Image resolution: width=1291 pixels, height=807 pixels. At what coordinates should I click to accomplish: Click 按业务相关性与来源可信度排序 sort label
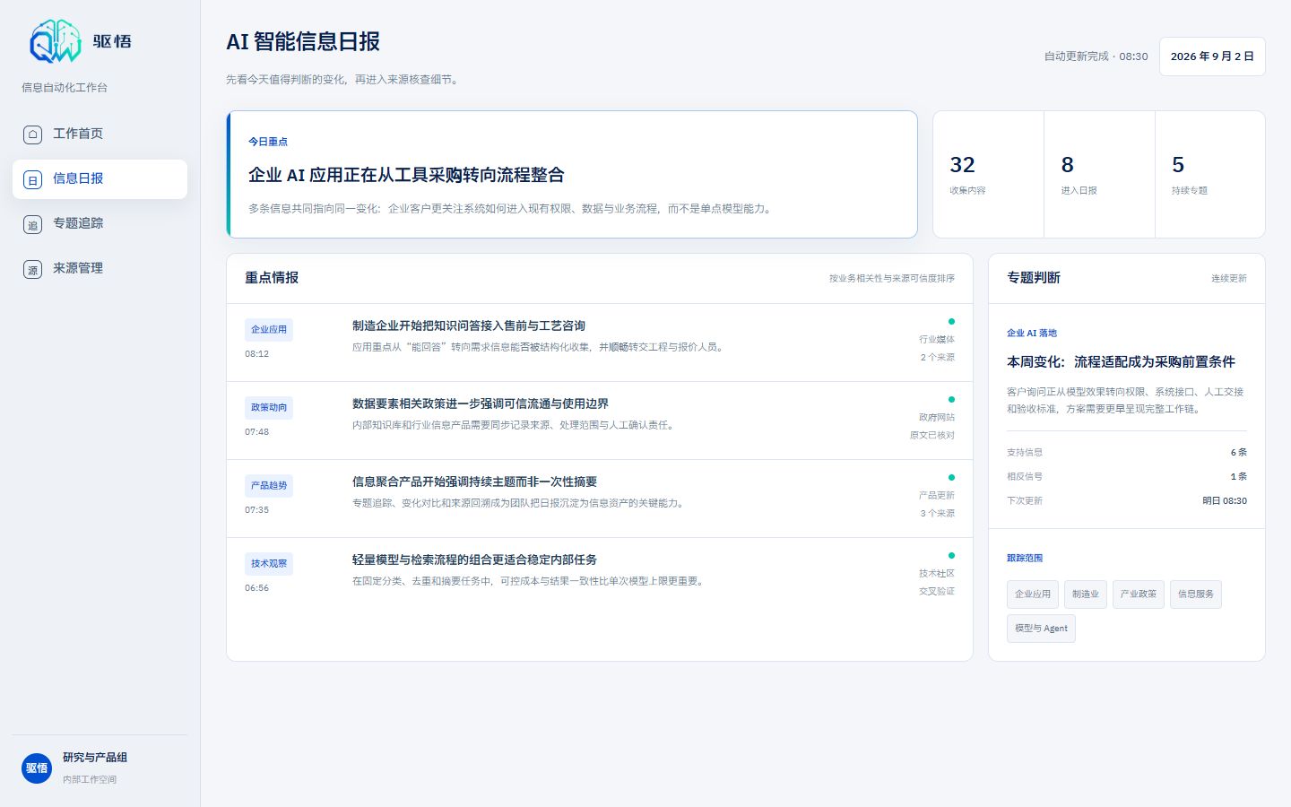pyautogui.click(x=892, y=278)
